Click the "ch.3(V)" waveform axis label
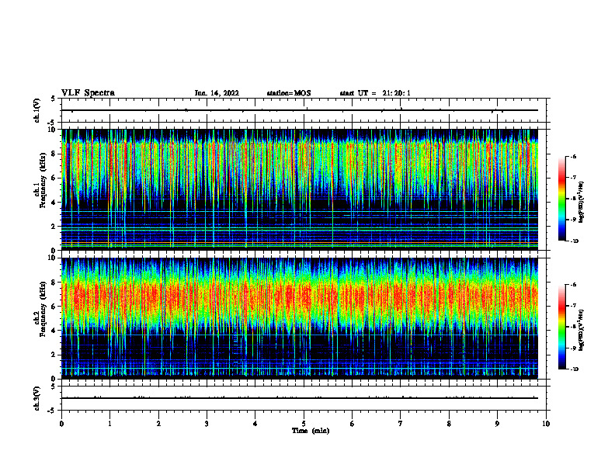The image size is (615, 475). tap(37, 398)
